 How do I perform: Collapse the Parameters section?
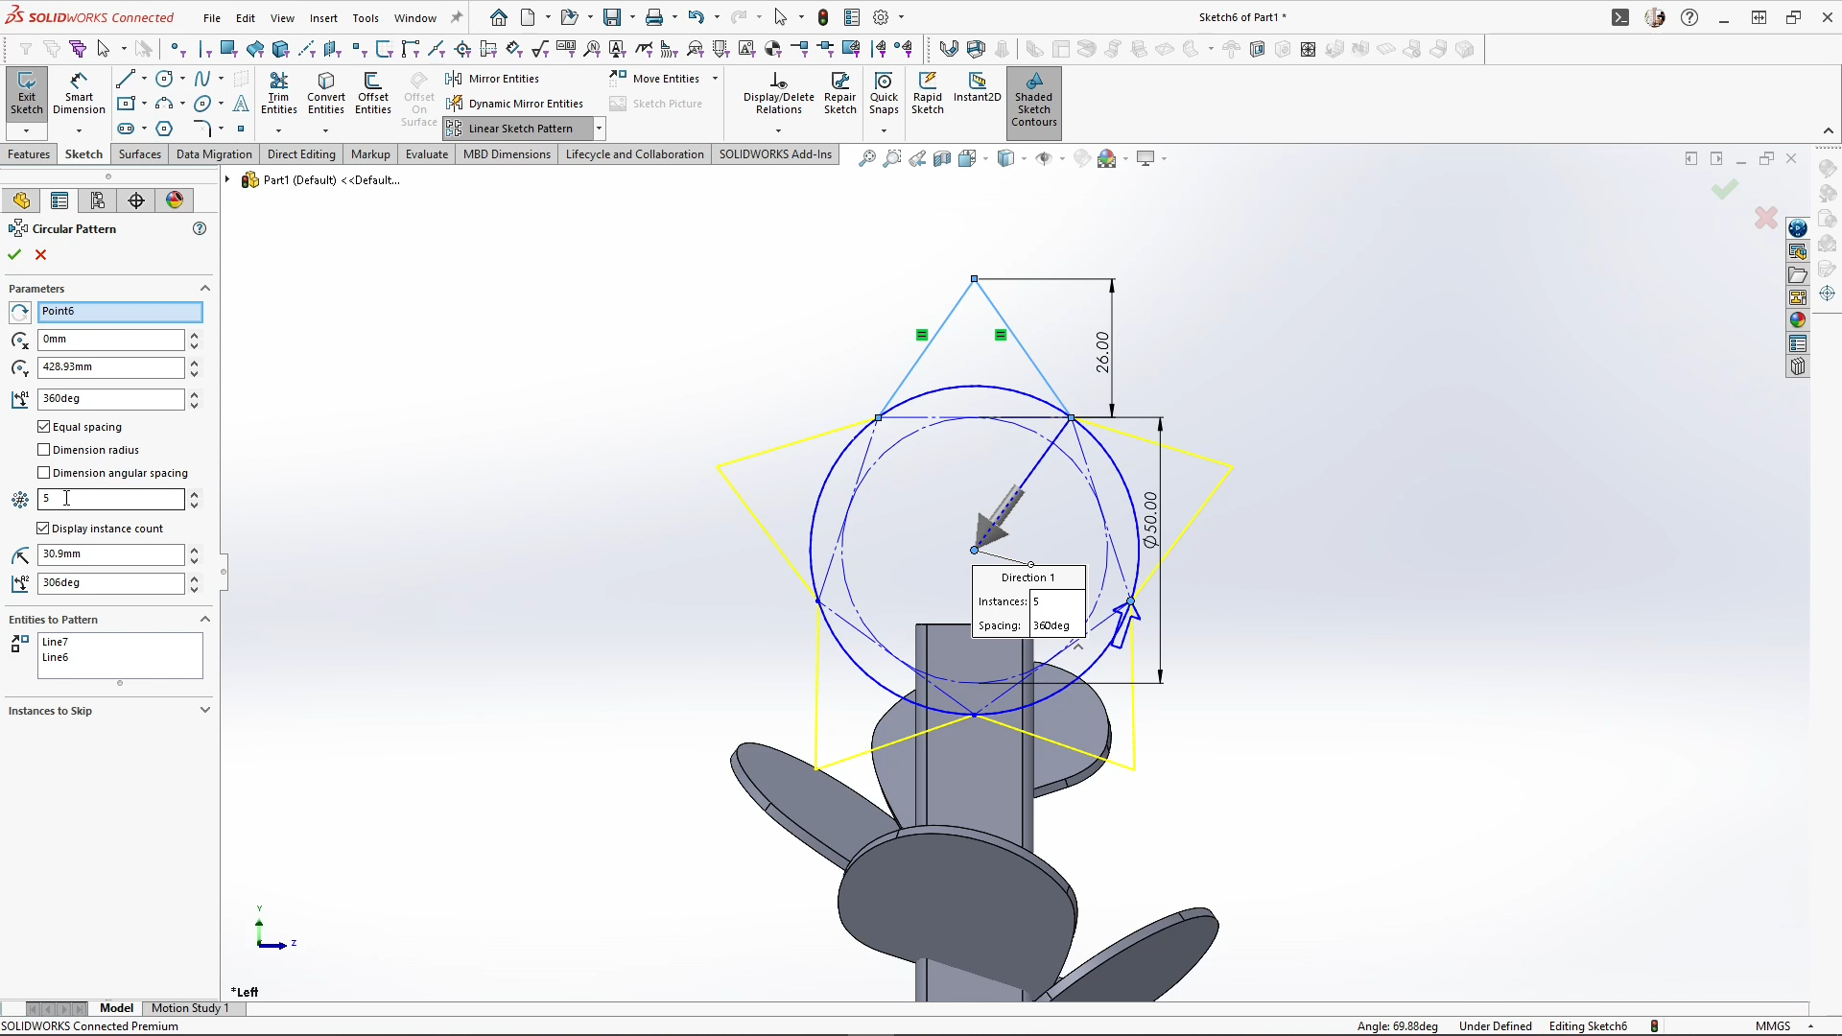coord(204,289)
